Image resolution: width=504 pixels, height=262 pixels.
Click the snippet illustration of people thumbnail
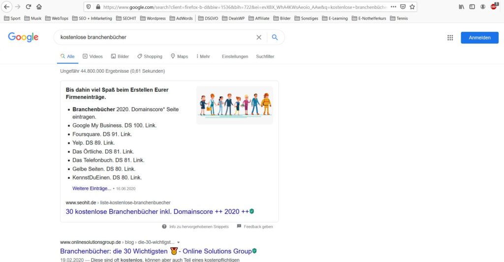(234, 105)
